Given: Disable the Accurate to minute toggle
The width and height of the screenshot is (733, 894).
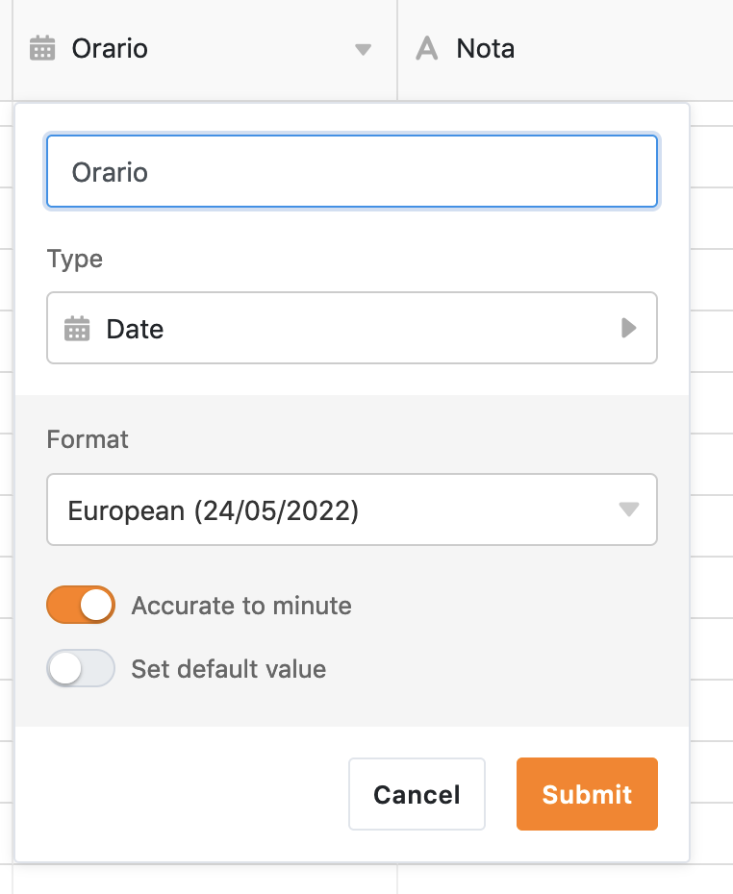Looking at the screenshot, I should [x=81, y=606].
